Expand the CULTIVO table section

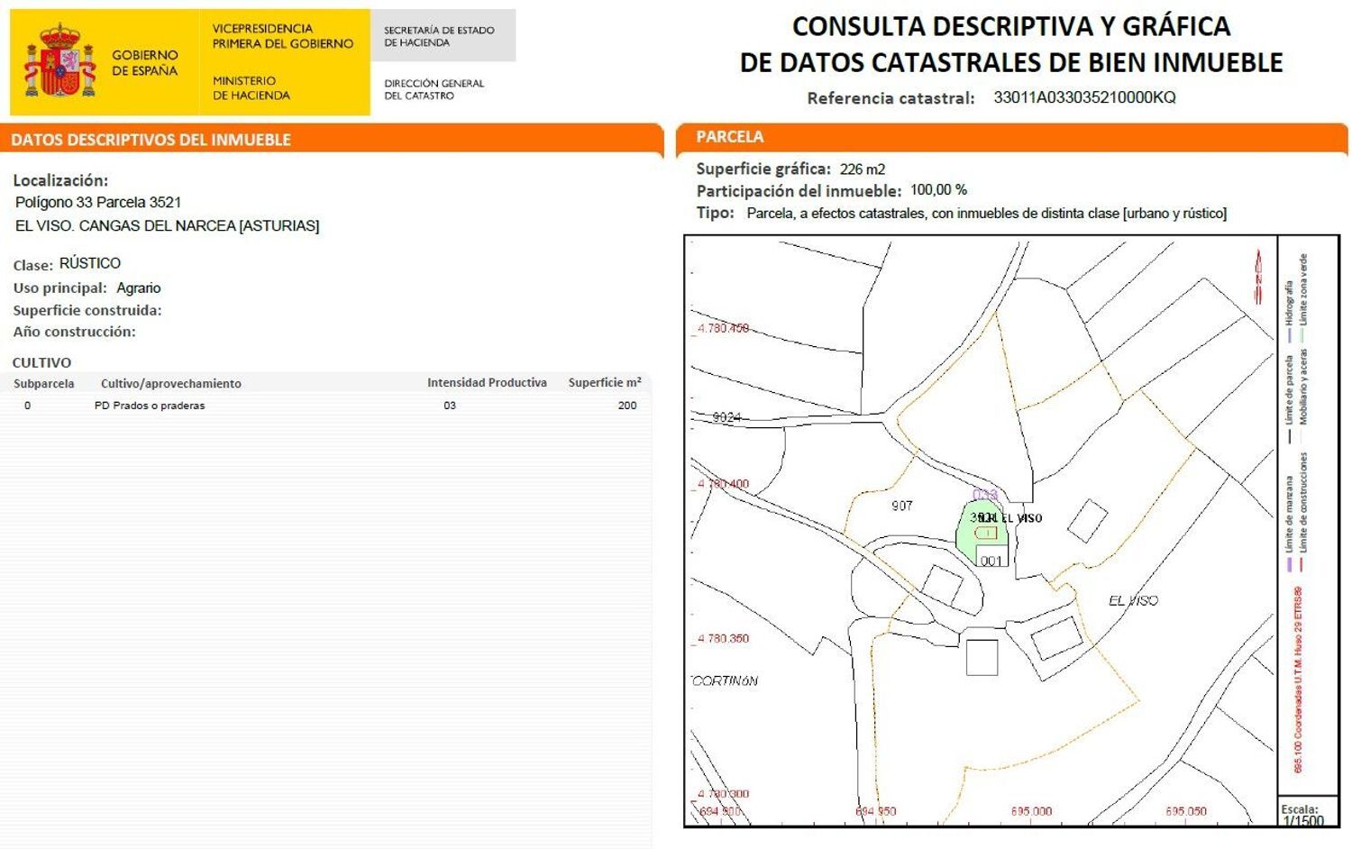coord(41,362)
